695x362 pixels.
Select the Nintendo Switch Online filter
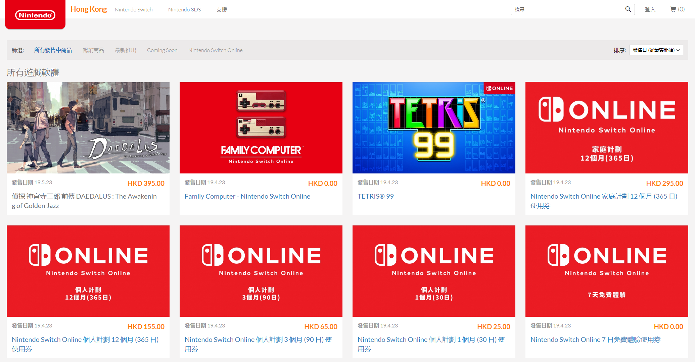tap(216, 50)
